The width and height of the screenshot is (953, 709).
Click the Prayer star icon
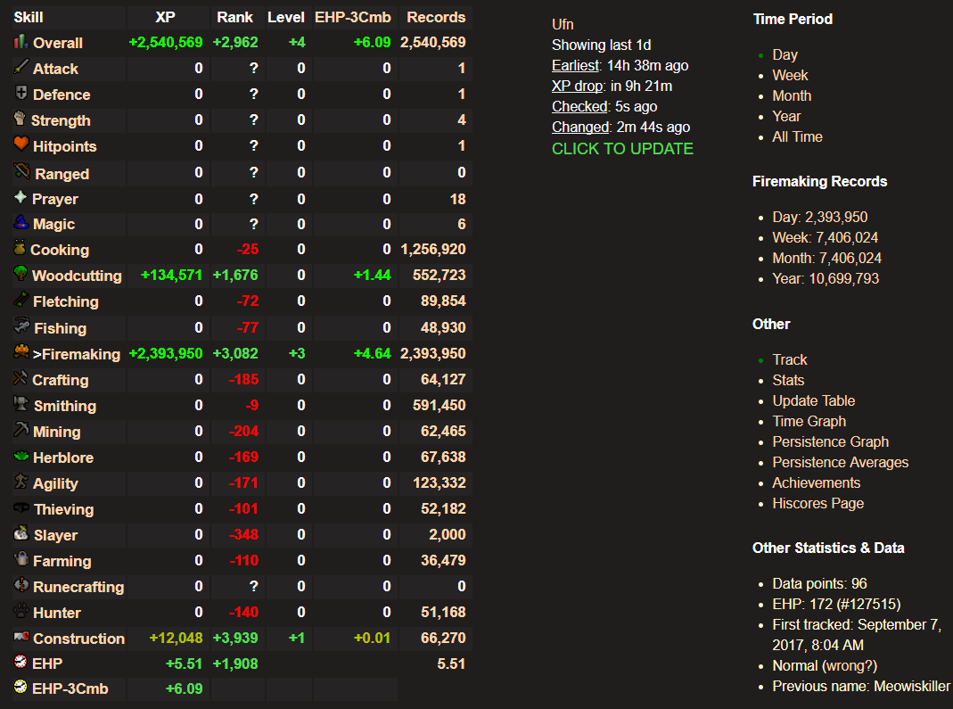click(x=21, y=197)
